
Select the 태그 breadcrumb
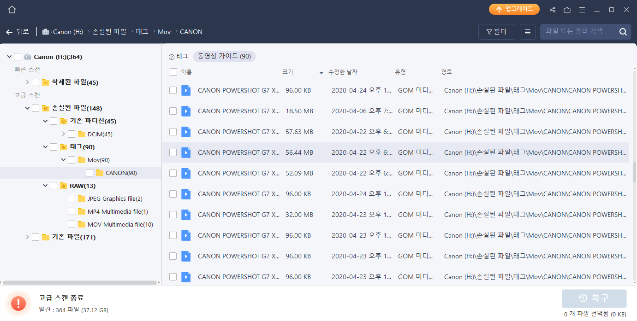[x=142, y=32]
